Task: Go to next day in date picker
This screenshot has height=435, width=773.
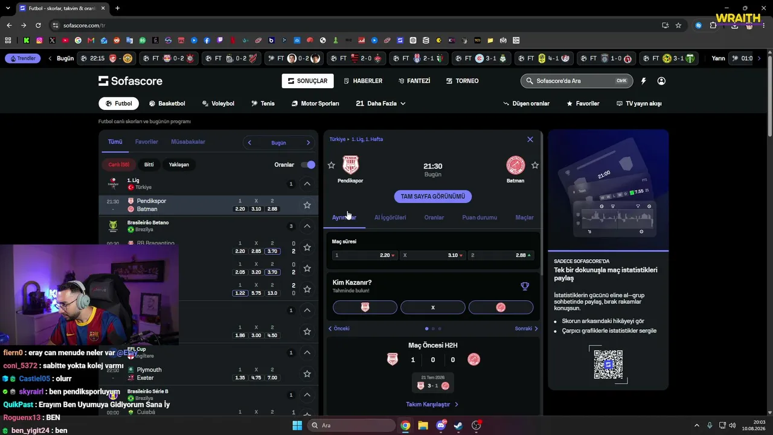Action: point(308,143)
